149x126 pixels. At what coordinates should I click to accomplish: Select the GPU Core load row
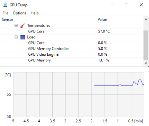72,43
